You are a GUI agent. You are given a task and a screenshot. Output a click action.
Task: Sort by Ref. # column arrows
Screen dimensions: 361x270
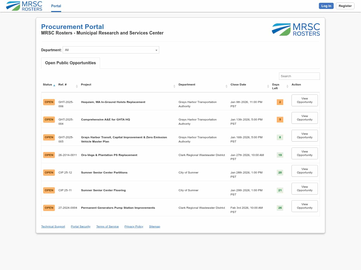tap(77, 86)
